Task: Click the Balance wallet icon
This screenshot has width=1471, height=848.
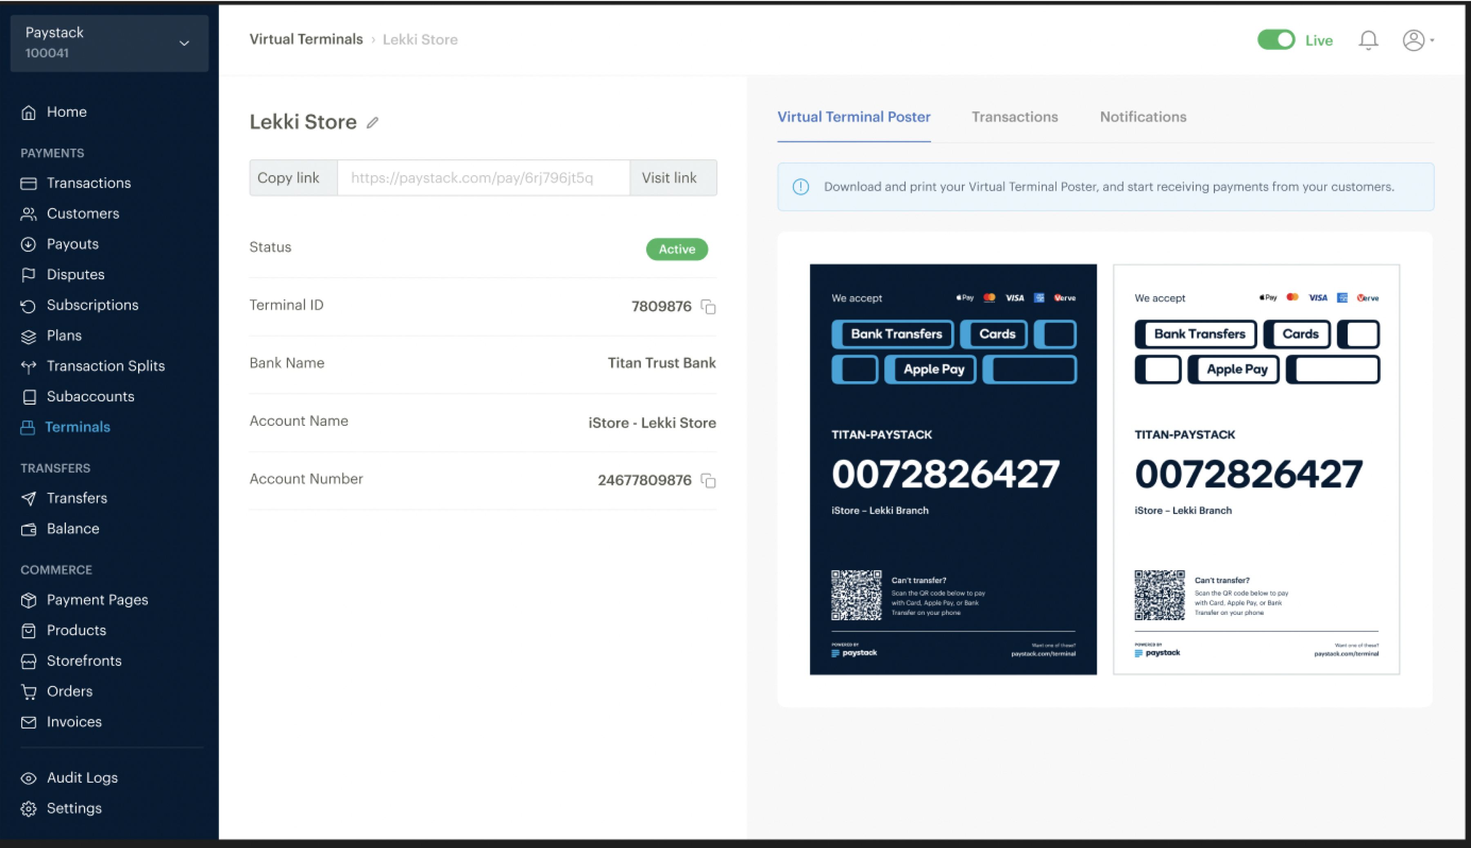Action: [x=29, y=529]
